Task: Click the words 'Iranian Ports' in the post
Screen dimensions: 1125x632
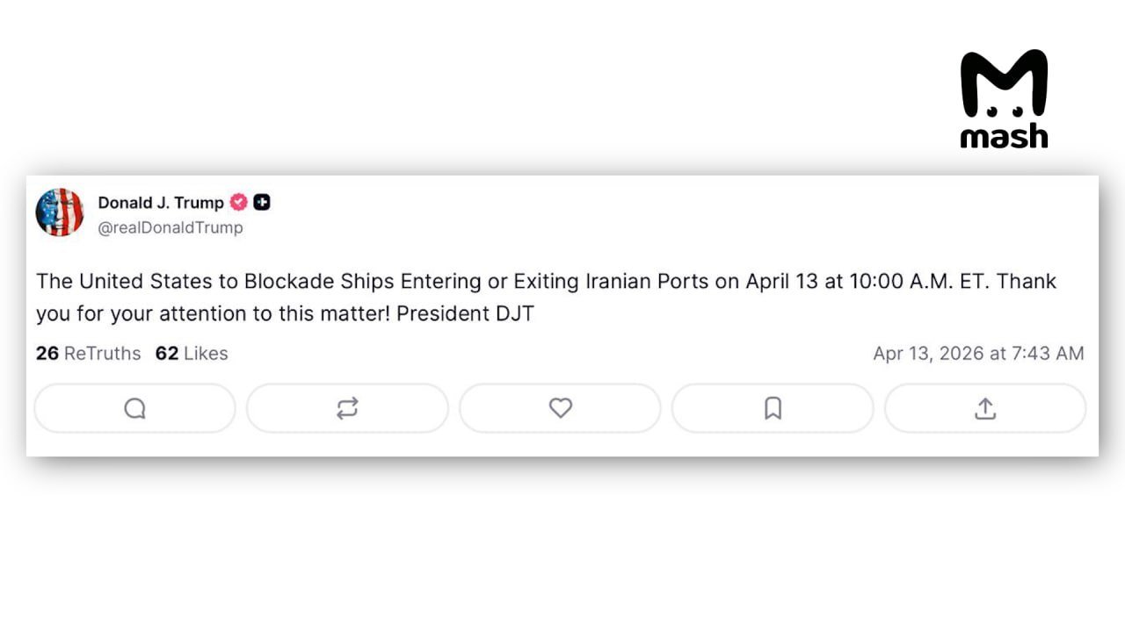Action: (x=650, y=282)
